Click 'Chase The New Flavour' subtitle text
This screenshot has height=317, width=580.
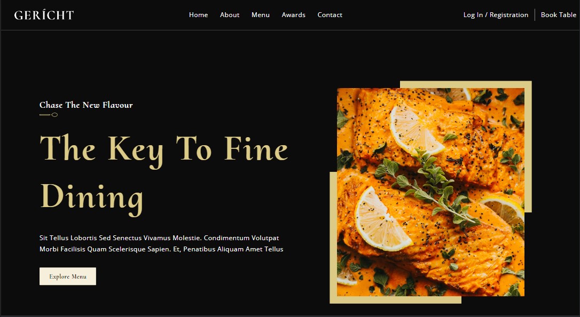86,105
